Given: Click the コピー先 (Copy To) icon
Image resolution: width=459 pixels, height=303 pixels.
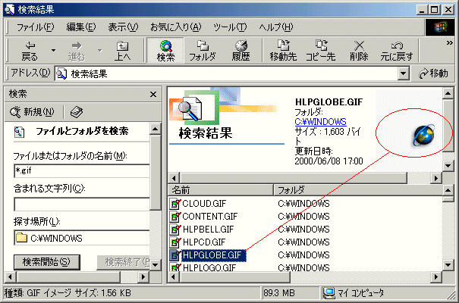Looking at the screenshot, I should pos(321,51).
